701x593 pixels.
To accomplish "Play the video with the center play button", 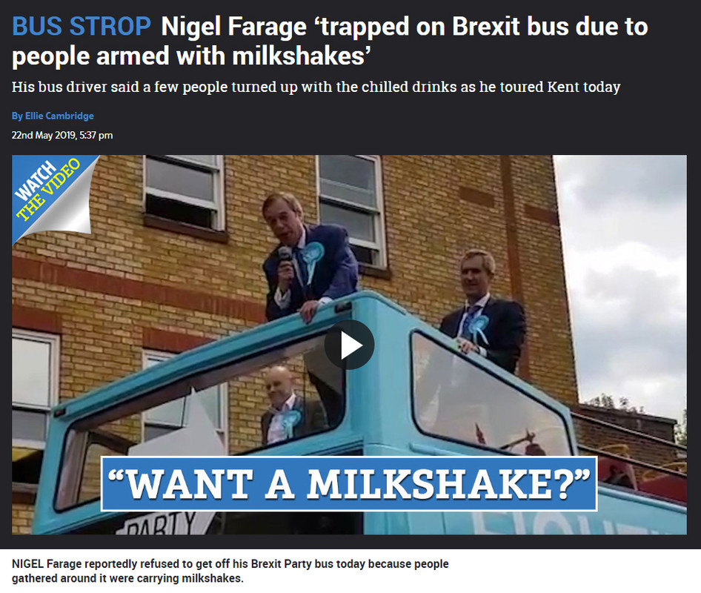I will pos(349,345).
